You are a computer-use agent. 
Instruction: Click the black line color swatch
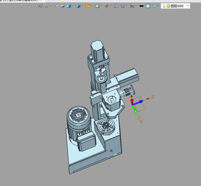pos(142,6)
